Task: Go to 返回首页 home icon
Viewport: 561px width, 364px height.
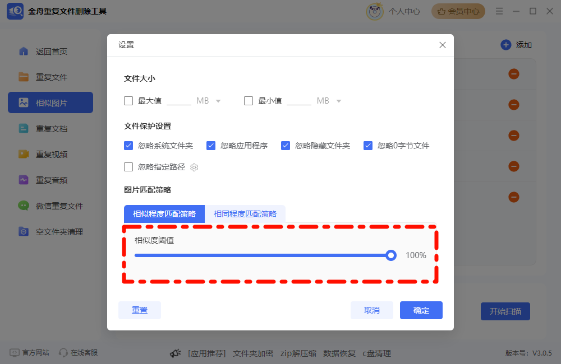Action: (24, 52)
